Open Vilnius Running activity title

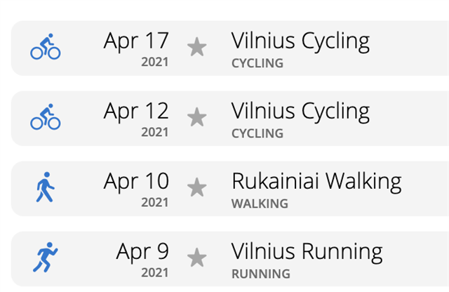(307, 253)
